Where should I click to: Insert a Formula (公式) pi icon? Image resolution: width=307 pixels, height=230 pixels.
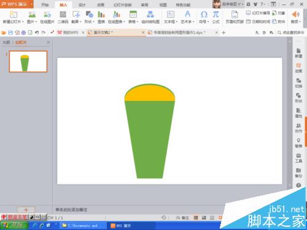[216, 15]
